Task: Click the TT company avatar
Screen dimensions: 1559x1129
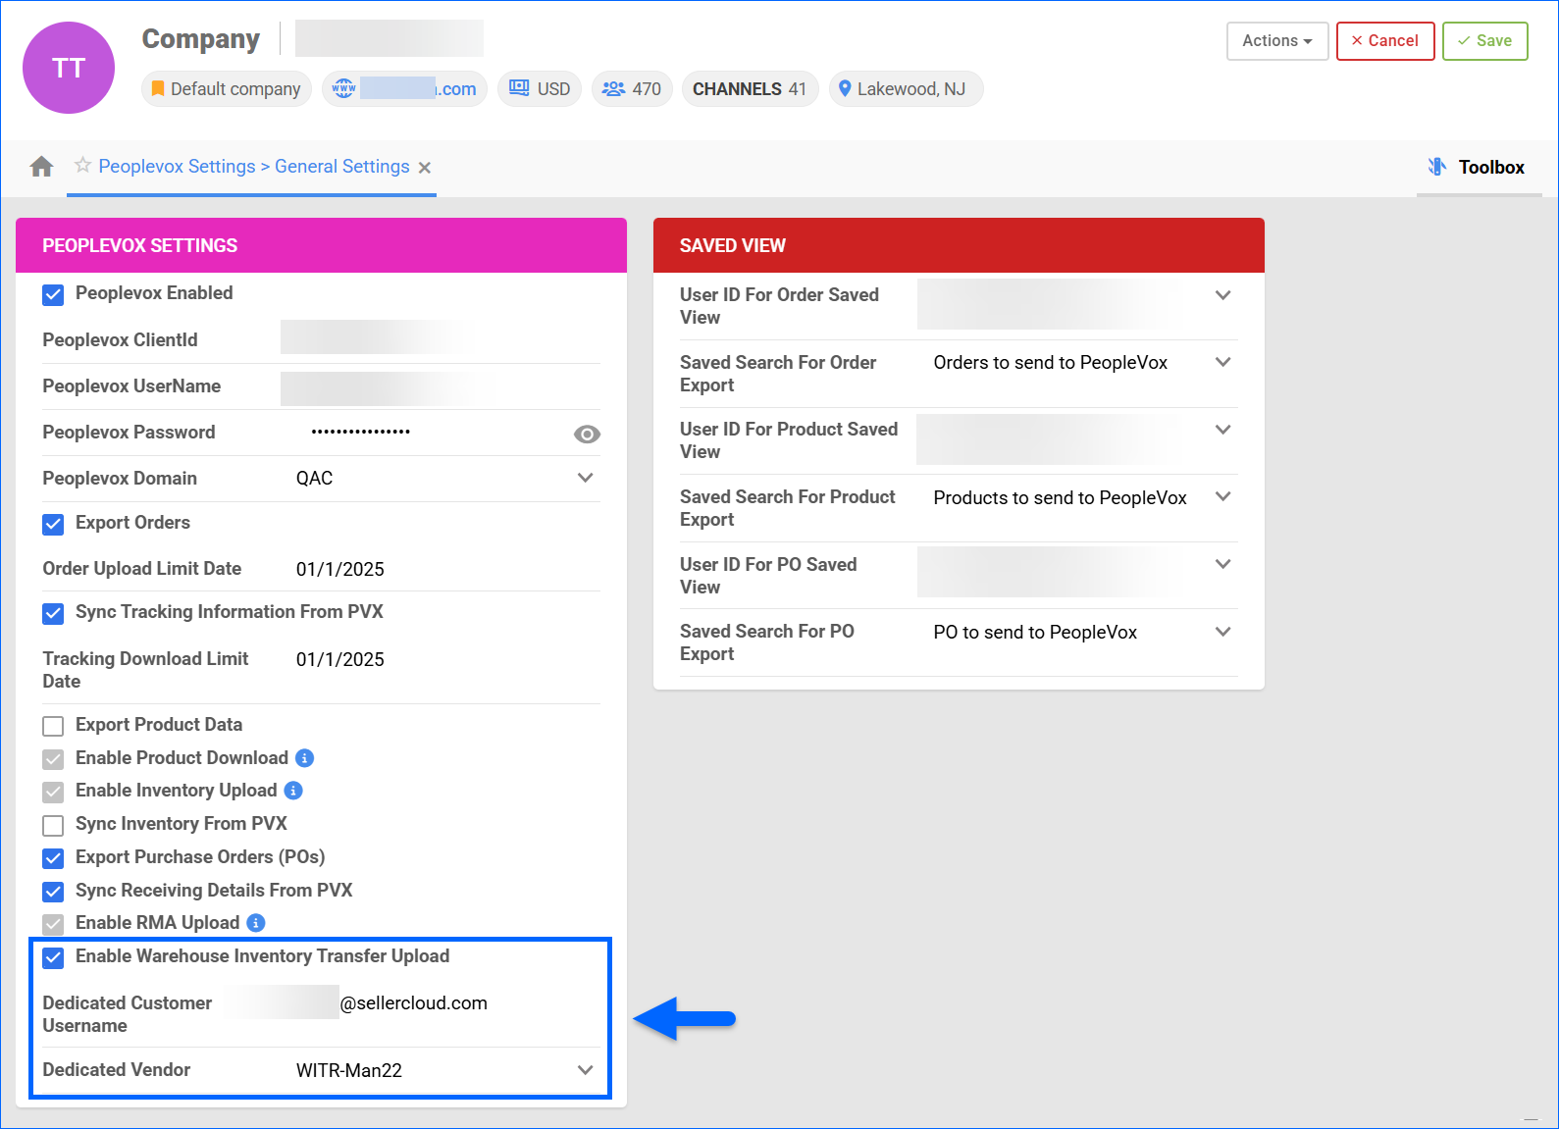Action: tap(69, 68)
